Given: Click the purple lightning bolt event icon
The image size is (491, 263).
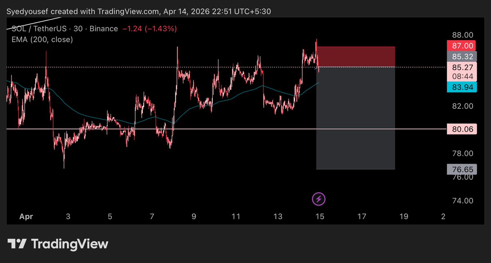Looking at the screenshot, I should 319,199.
